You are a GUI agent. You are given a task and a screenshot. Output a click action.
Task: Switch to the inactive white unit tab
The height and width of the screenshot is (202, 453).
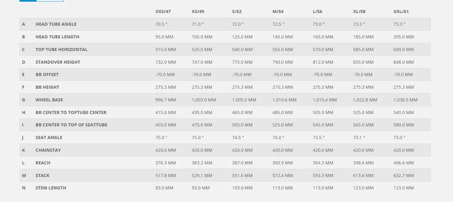pos(50,1)
